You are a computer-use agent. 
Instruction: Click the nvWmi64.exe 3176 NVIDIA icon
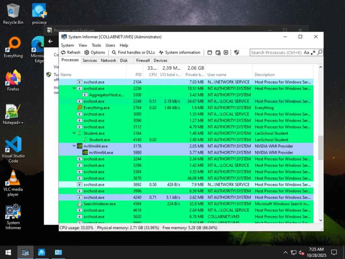[80, 146]
